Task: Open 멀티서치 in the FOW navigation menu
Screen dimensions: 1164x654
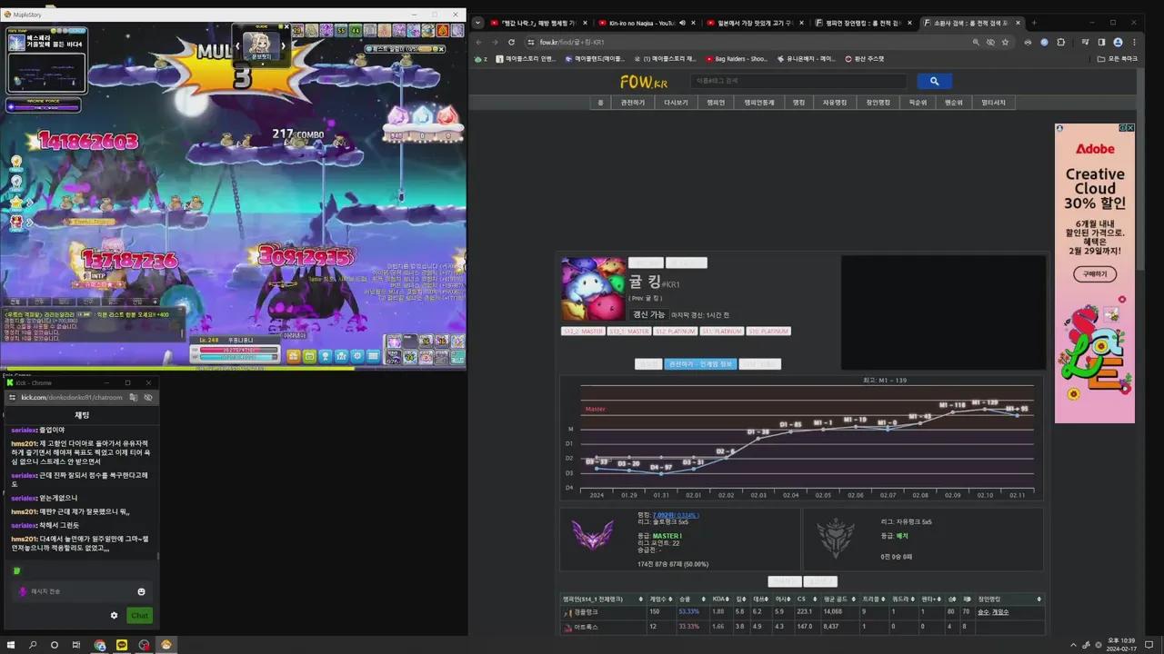Action: click(993, 103)
